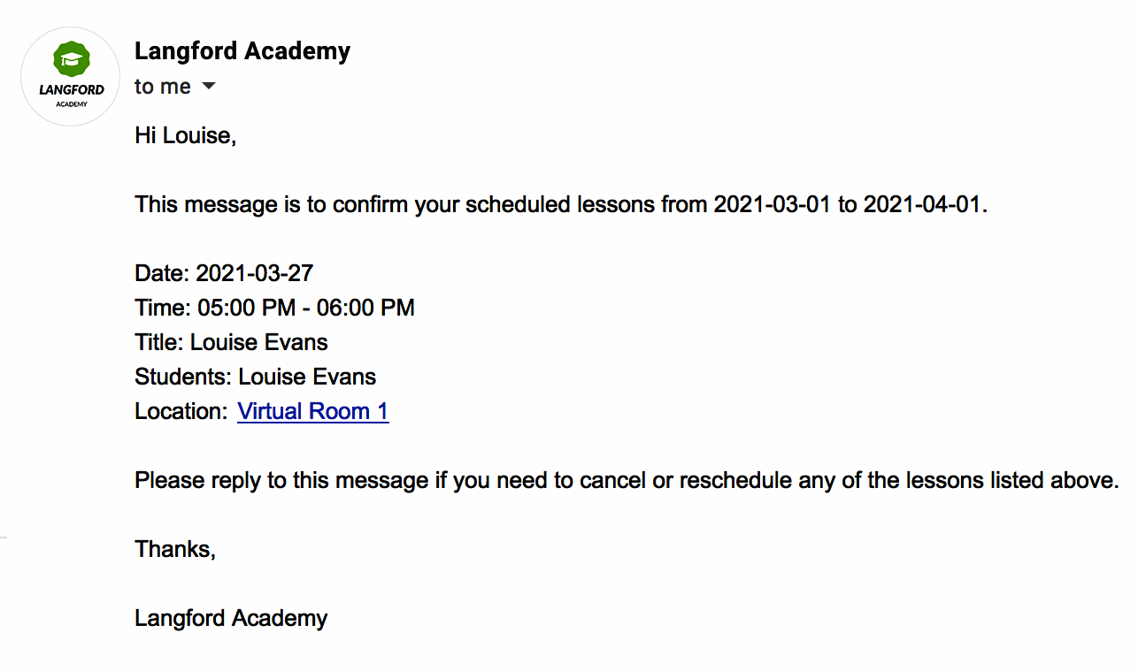Open the Virtual Room 1 link
The width and height of the screenshot is (1138, 671).
tap(313, 411)
